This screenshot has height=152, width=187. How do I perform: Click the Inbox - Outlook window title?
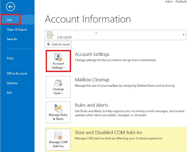176,1
